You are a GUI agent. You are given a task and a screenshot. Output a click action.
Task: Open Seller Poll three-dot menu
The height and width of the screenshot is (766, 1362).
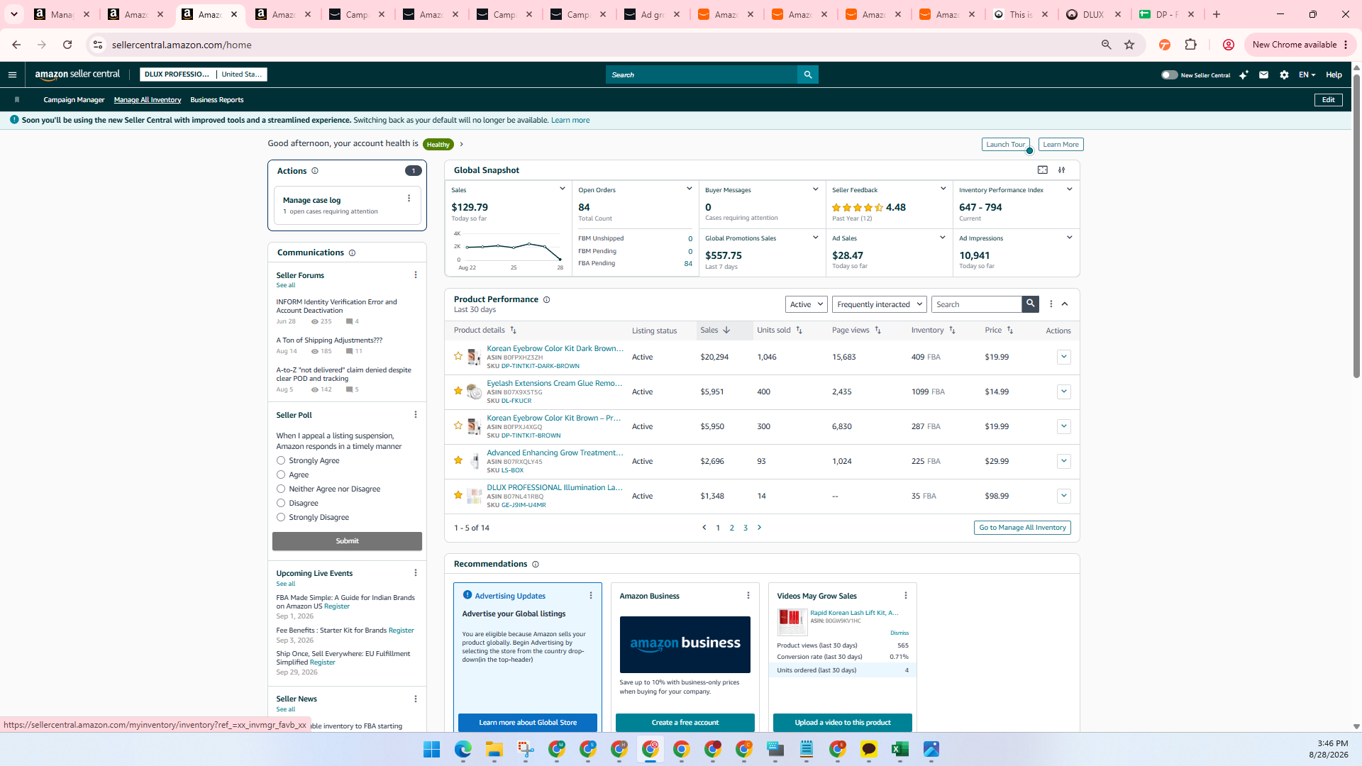coord(416,415)
